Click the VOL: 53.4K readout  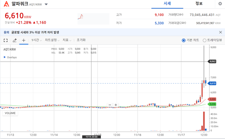point(58,53)
